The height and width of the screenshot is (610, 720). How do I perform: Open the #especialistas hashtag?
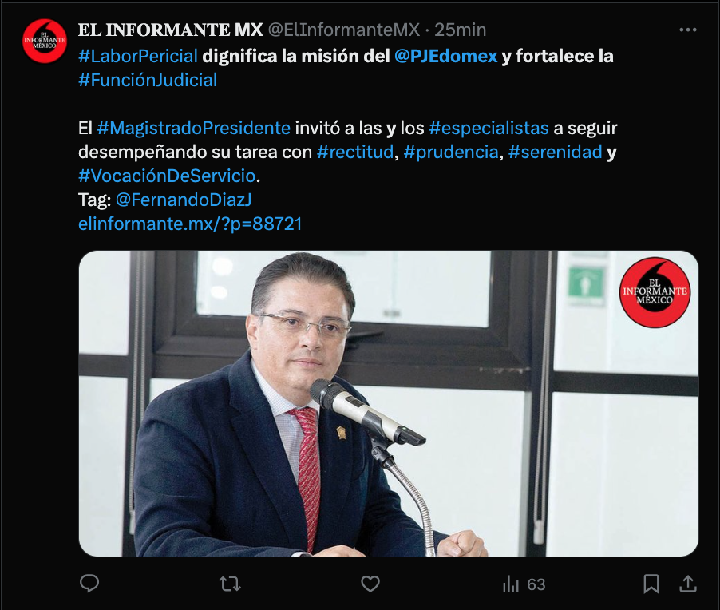489,128
